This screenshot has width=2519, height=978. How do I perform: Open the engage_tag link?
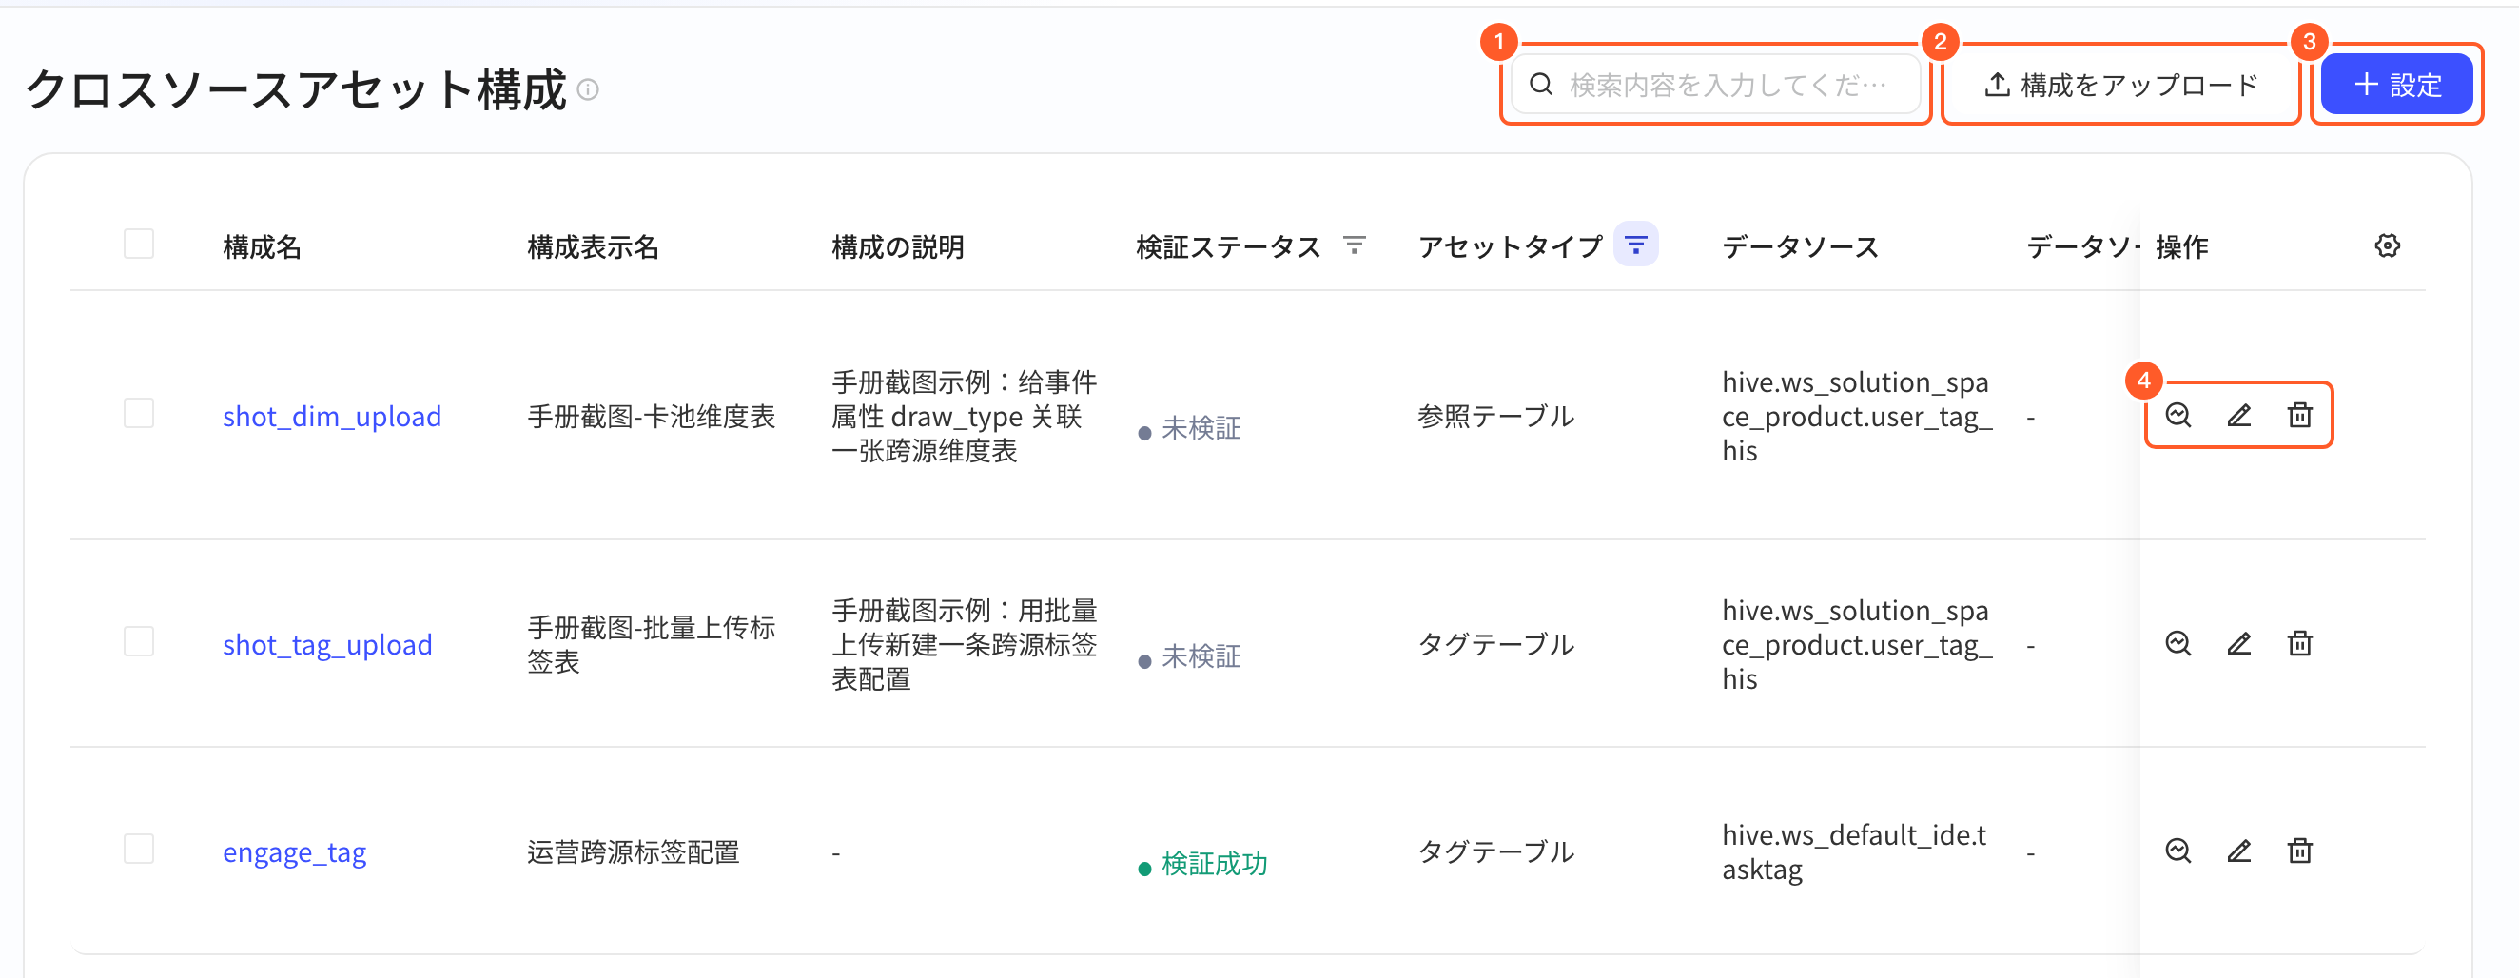click(x=294, y=852)
